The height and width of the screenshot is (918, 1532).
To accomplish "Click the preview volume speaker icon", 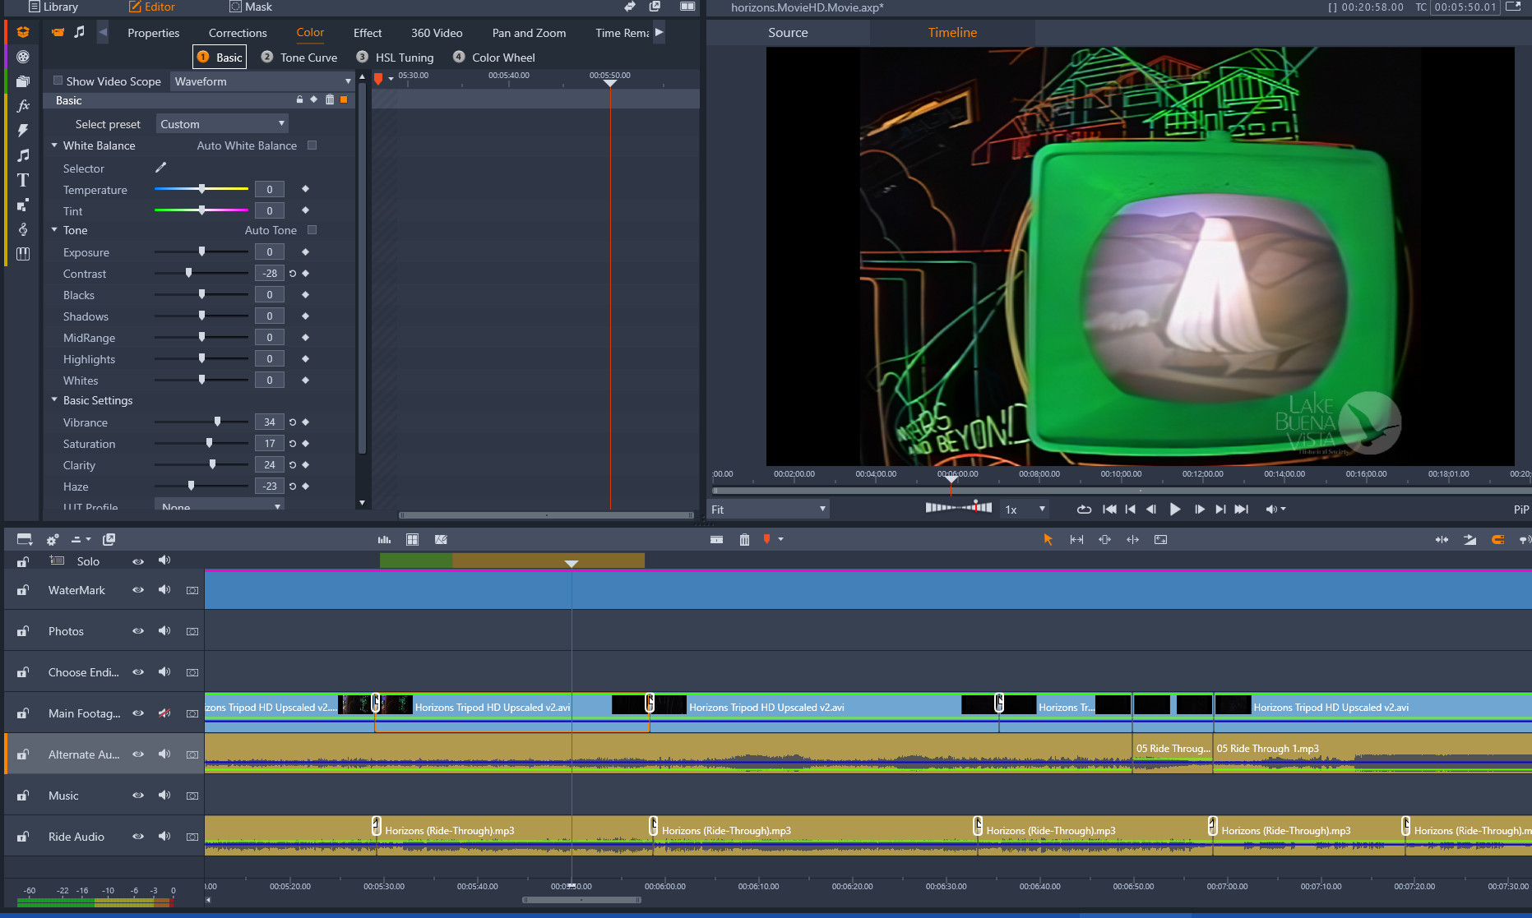I will click(1271, 510).
